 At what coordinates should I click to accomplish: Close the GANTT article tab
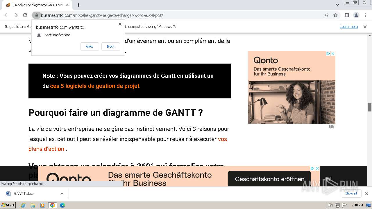67,5
